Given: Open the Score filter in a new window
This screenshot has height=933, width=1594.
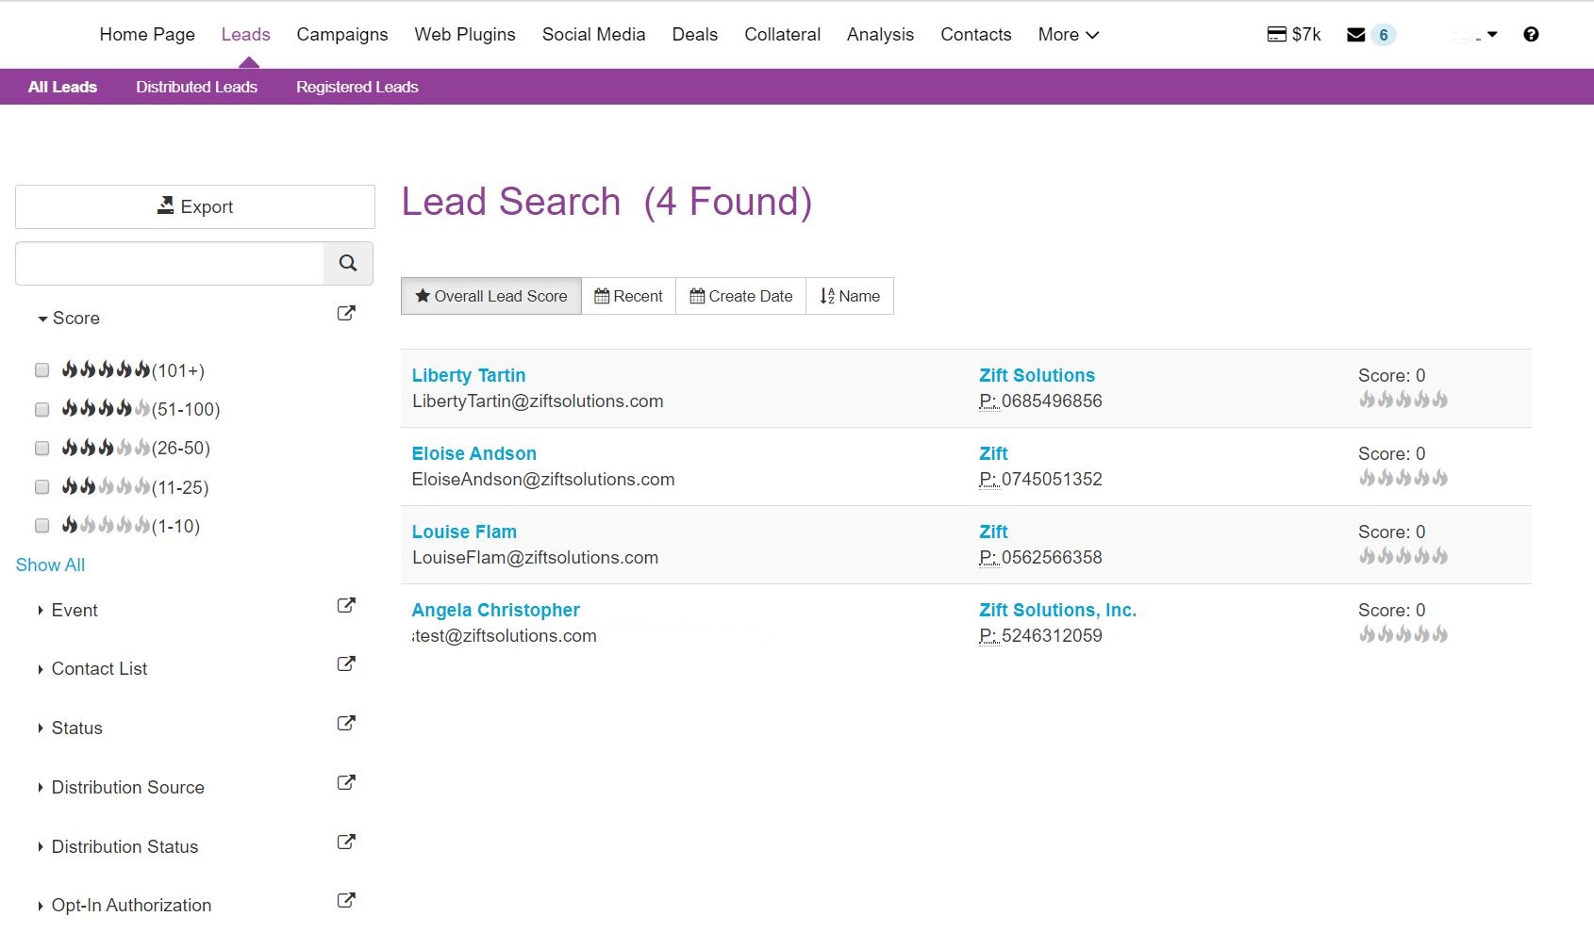Looking at the screenshot, I should click(346, 312).
